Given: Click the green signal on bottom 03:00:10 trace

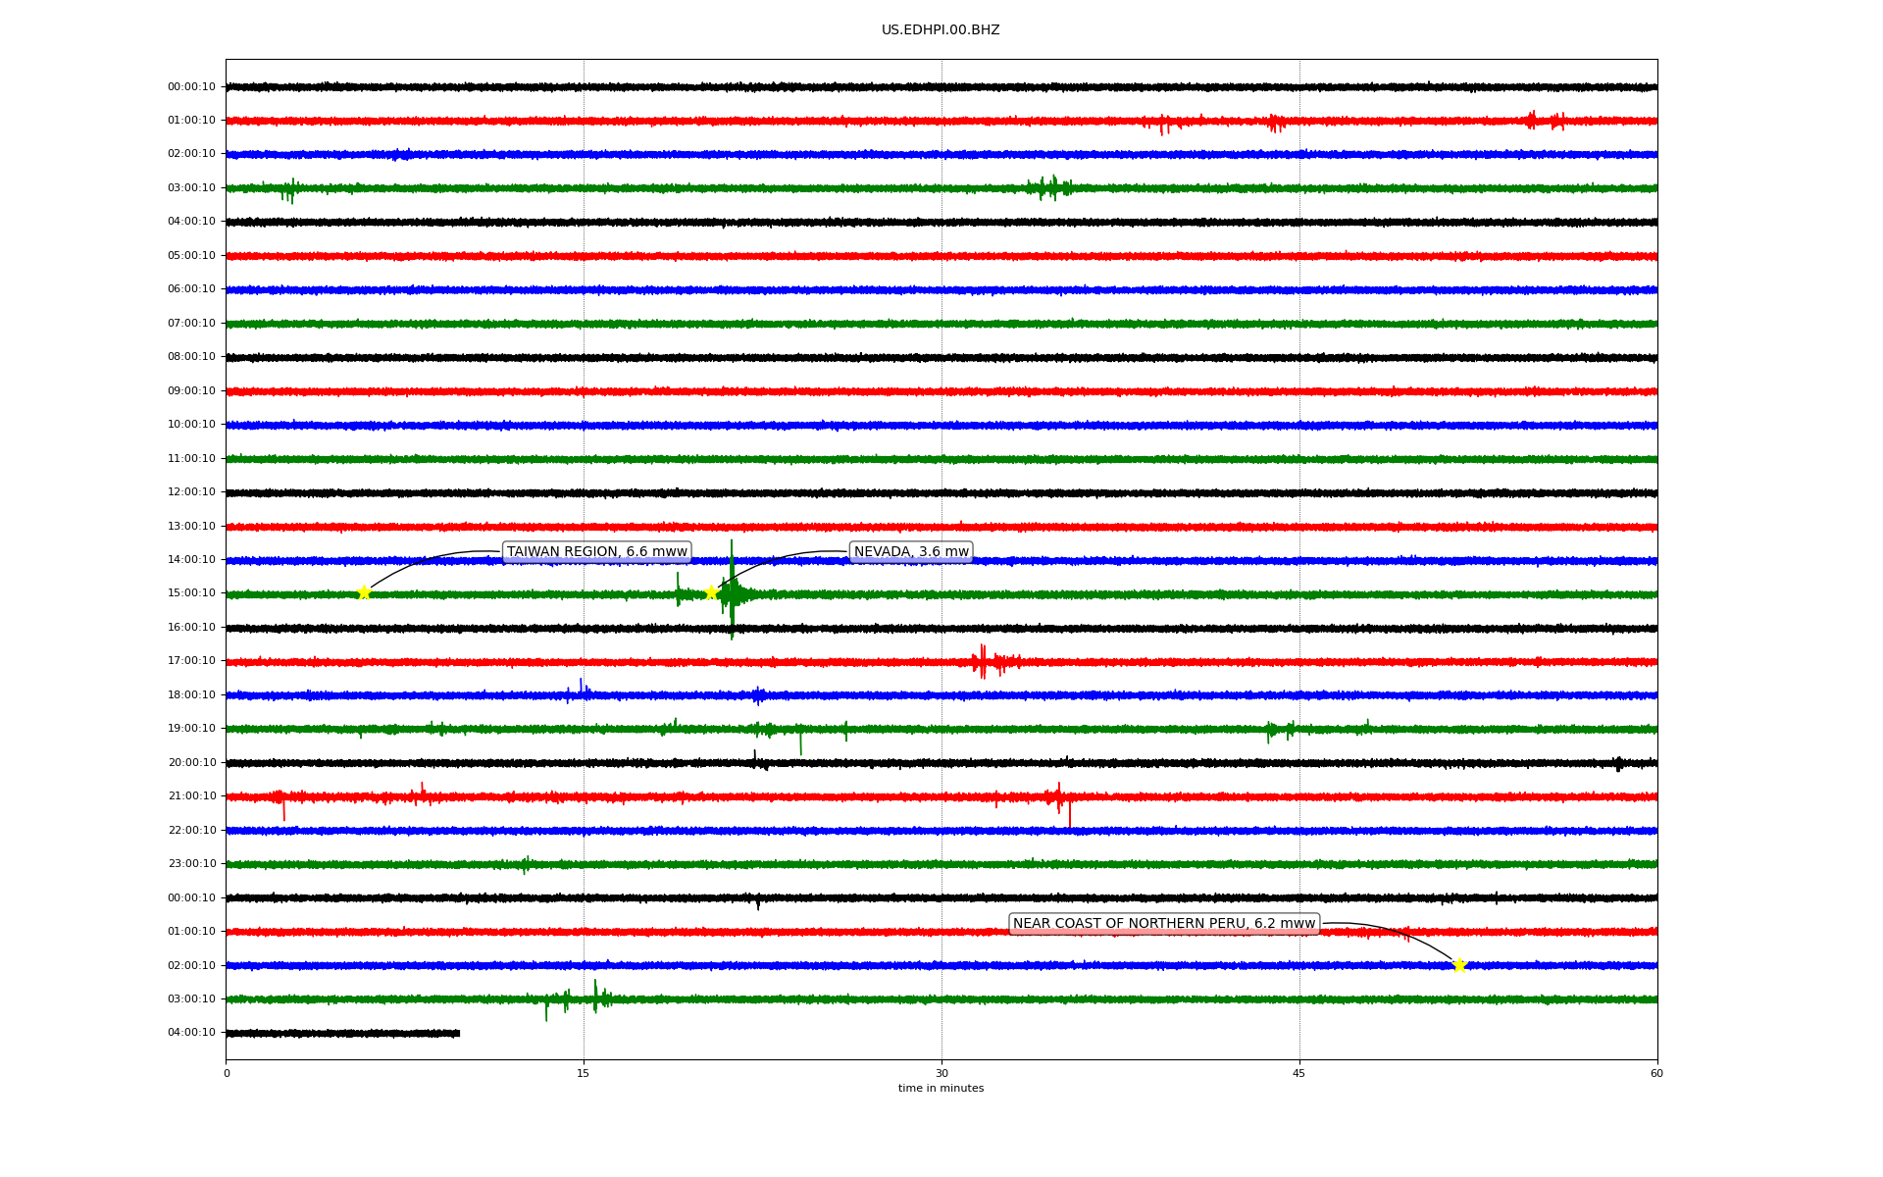Looking at the screenshot, I should [595, 998].
